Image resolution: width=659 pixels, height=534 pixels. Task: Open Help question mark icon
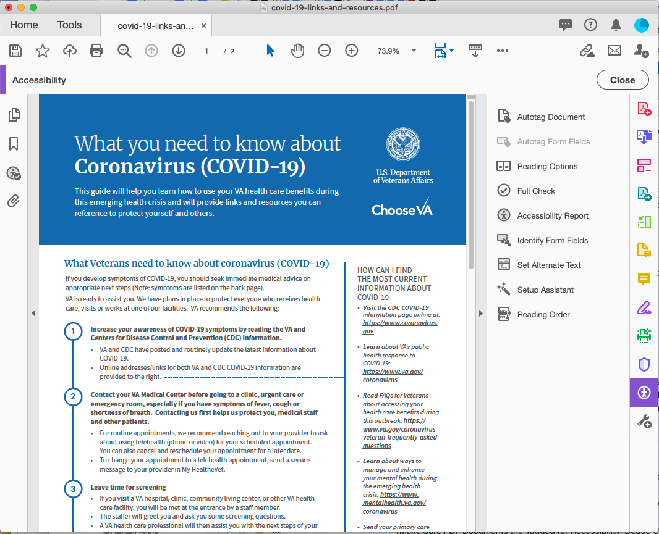click(590, 25)
